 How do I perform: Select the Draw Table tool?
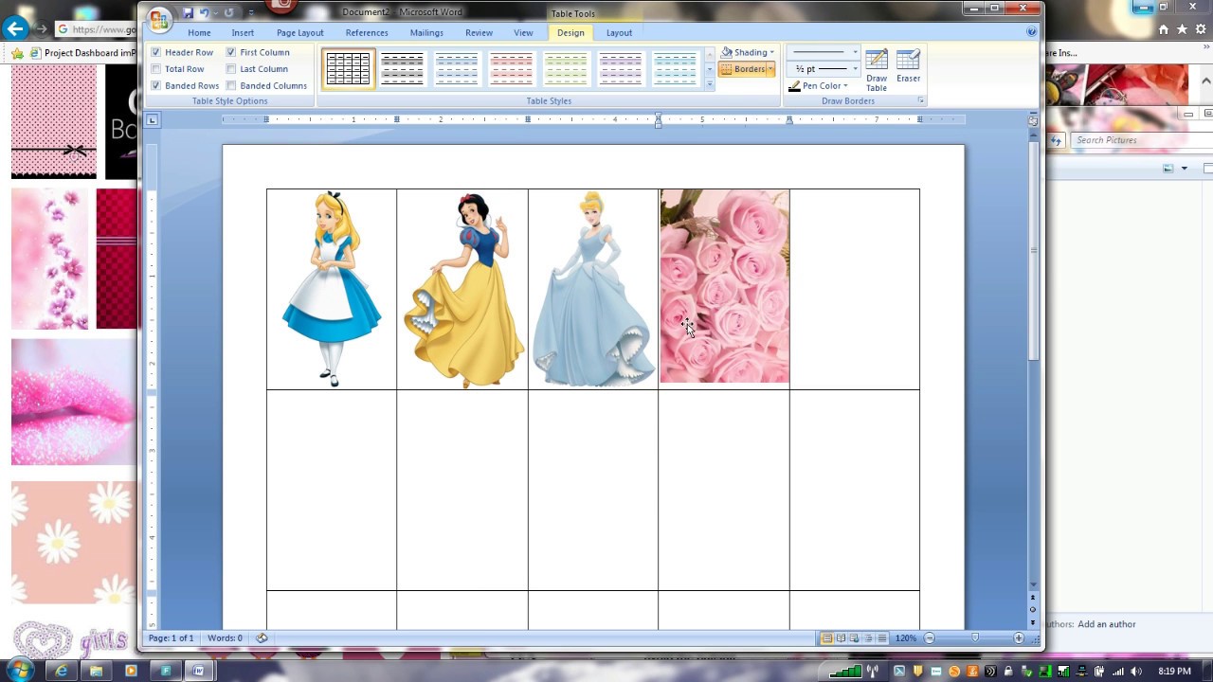[877, 71]
